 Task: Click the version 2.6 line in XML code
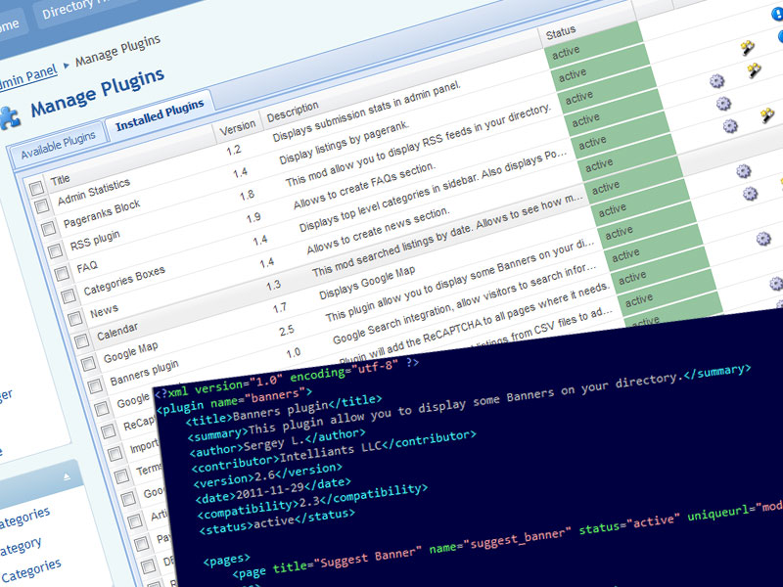coord(268,475)
